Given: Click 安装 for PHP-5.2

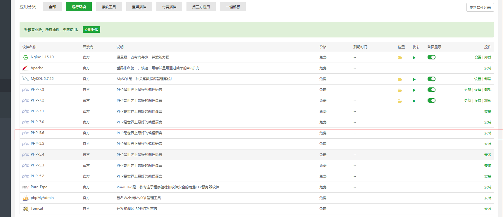Looking at the screenshot, I should 488,176.
